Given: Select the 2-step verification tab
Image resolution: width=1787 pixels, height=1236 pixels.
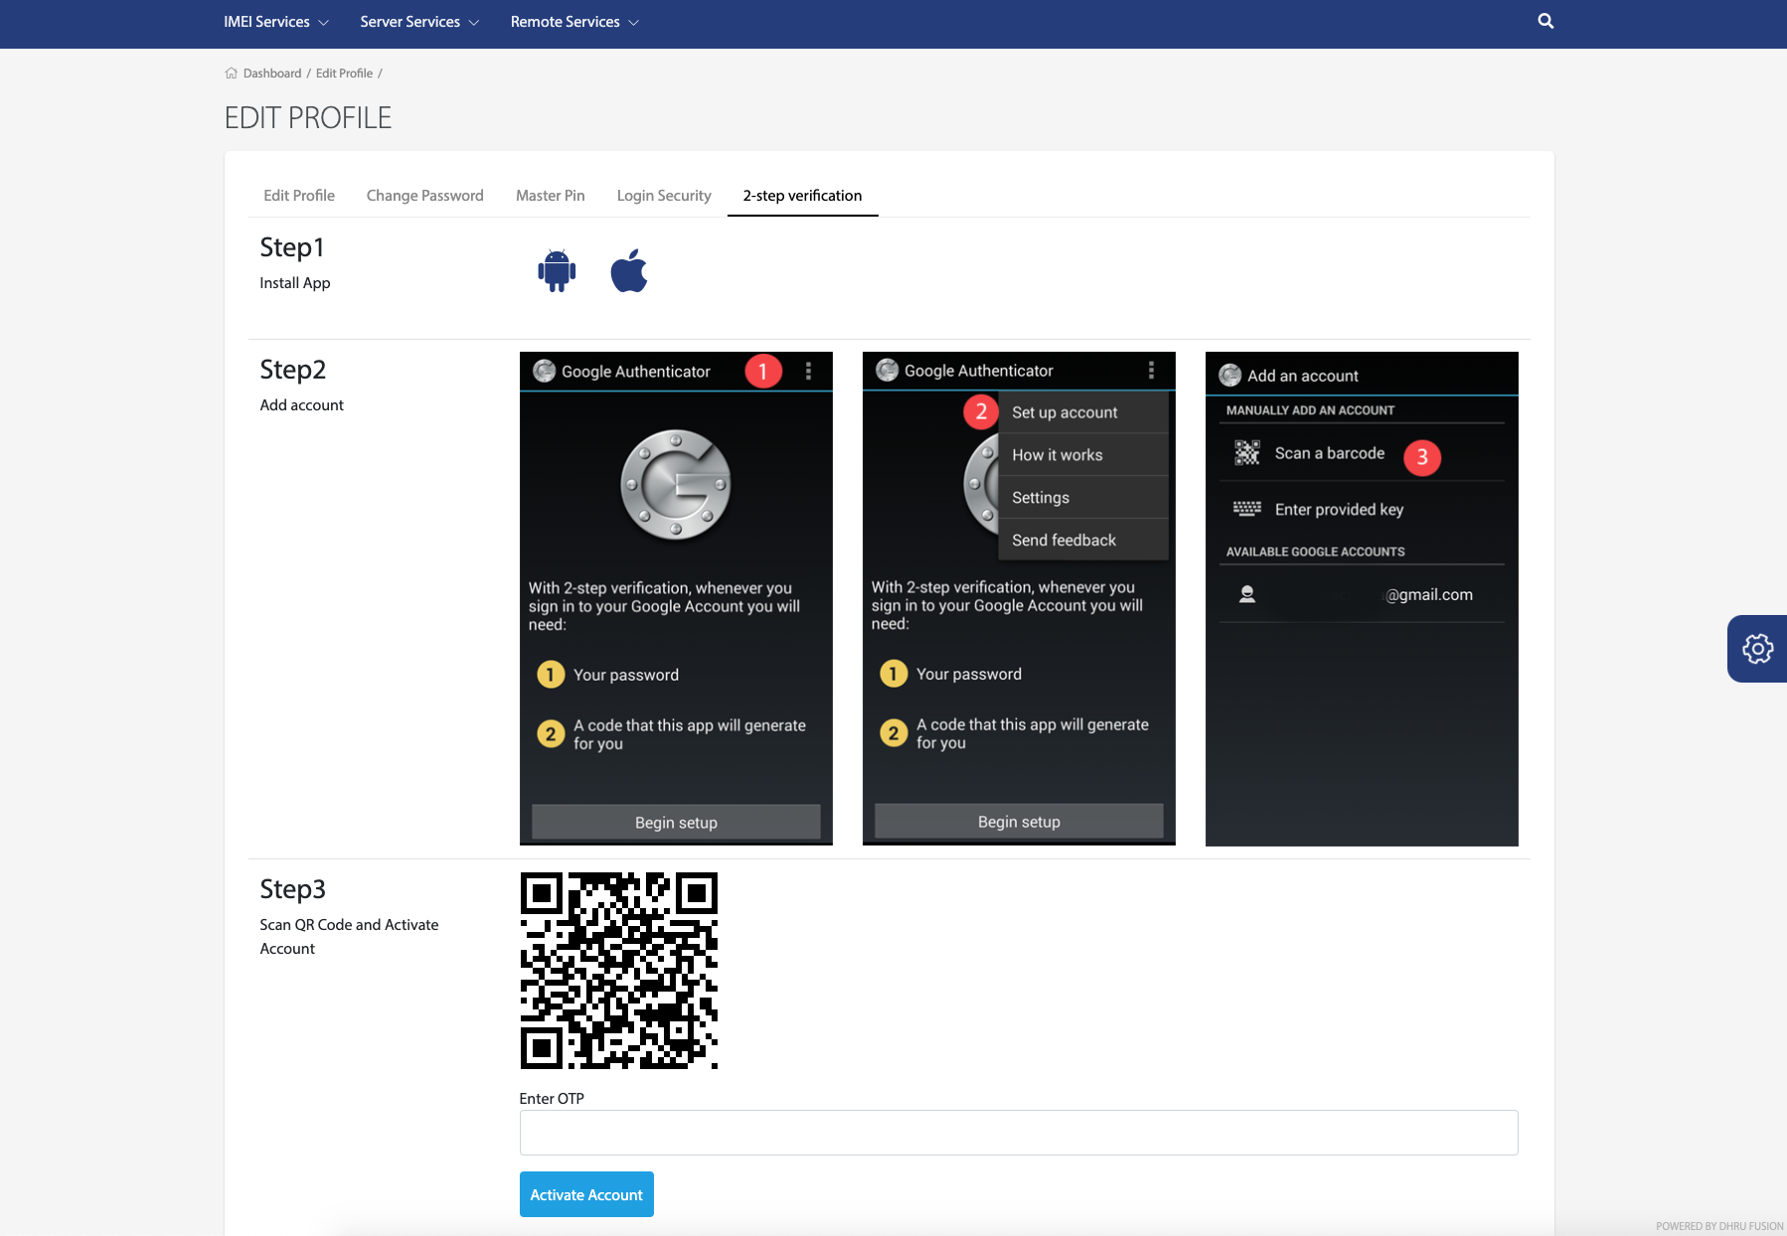Looking at the screenshot, I should pos(801,196).
